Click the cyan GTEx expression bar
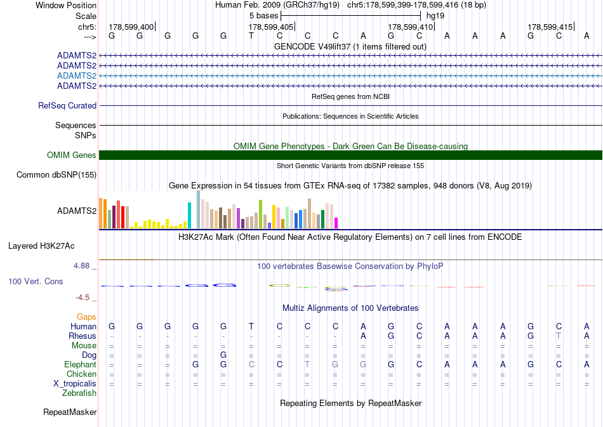 click(x=189, y=216)
